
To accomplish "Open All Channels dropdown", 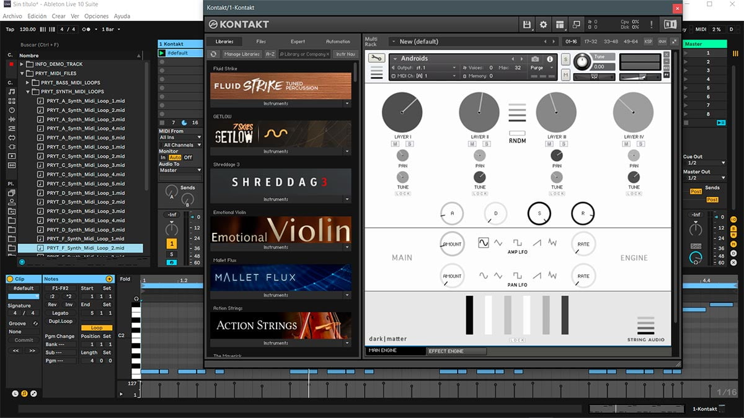I will coord(180,145).
